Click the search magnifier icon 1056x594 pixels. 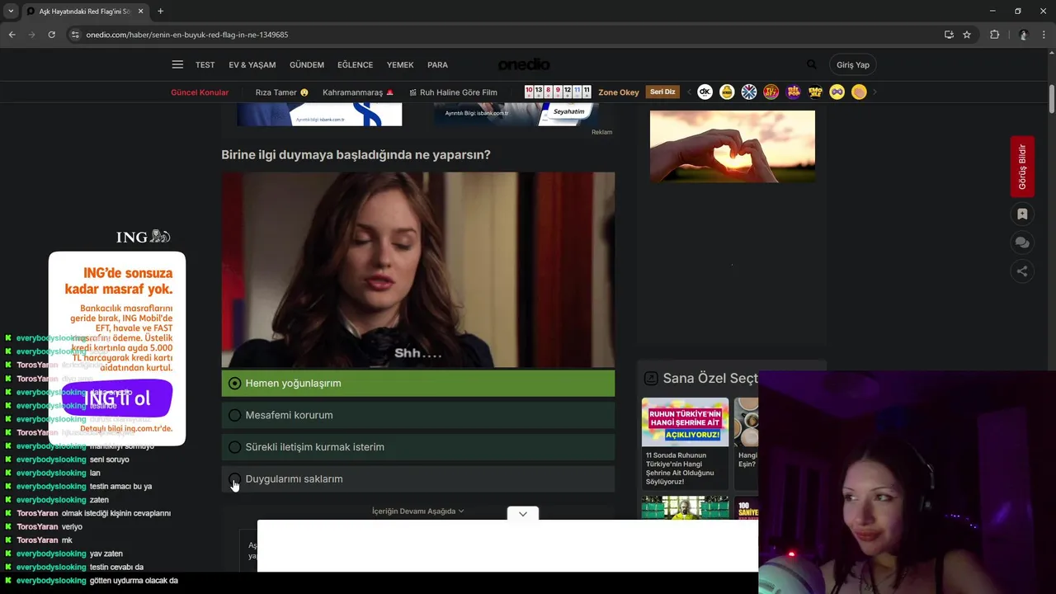(x=812, y=64)
